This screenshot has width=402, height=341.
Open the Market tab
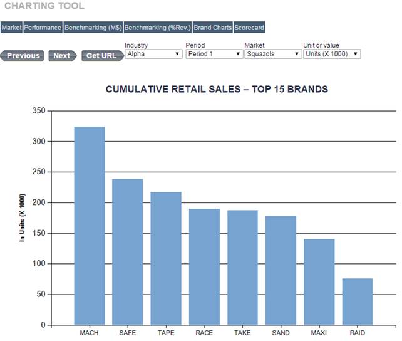[11, 28]
